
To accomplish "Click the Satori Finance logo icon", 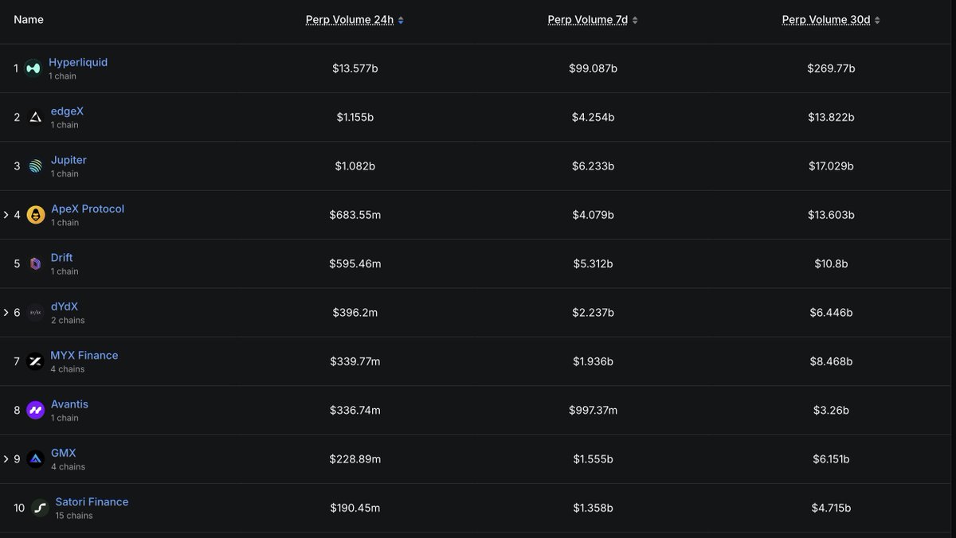I will coord(40,508).
